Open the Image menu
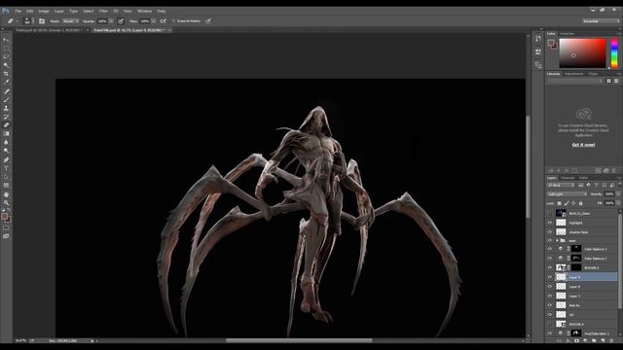 pos(44,11)
